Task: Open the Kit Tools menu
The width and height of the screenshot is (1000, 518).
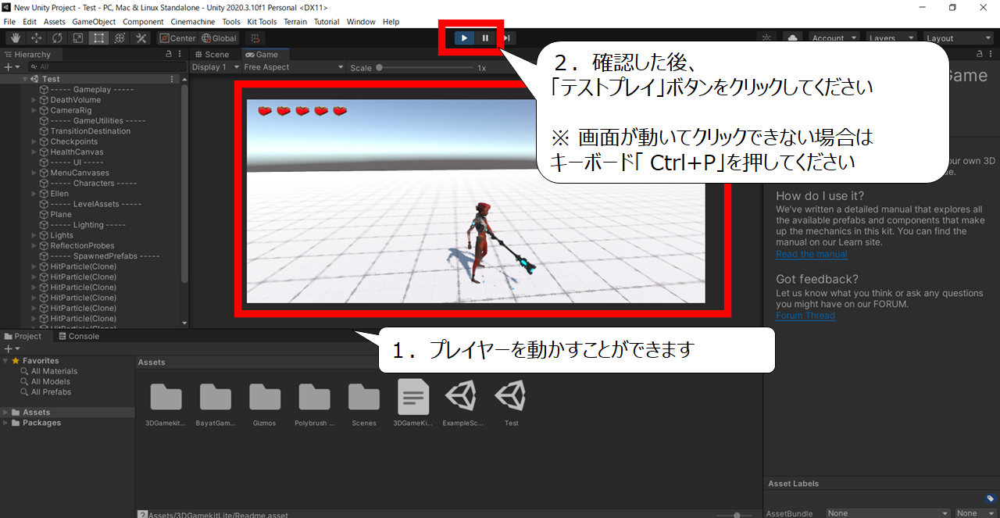Action: 262,22
